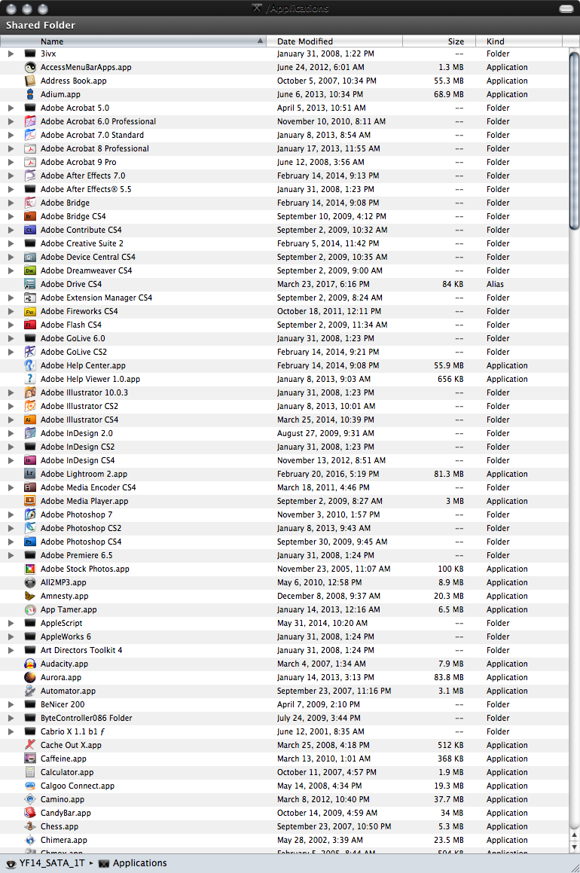Click the All2MP3.app icon
This screenshot has height=873, width=580.
point(30,582)
